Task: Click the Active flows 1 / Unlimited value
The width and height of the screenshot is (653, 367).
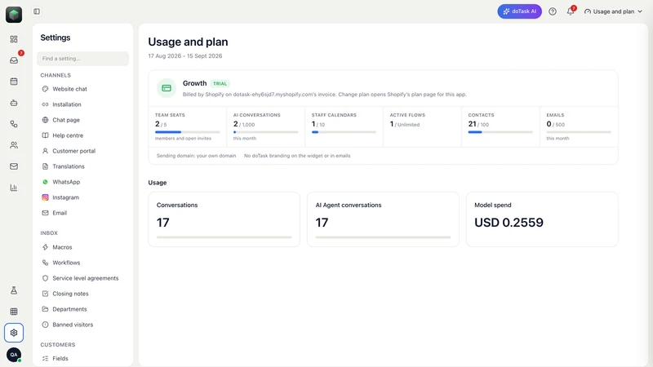Action: [405, 124]
